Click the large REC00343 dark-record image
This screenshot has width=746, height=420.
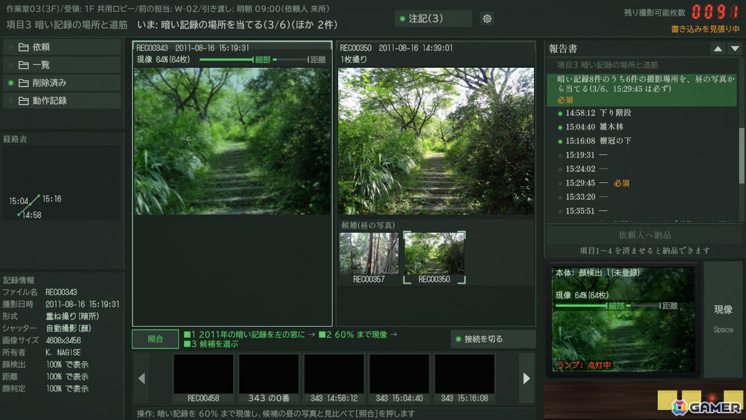pos(233,141)
